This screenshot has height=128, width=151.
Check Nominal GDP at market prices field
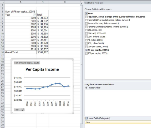(x=86, y=20)
